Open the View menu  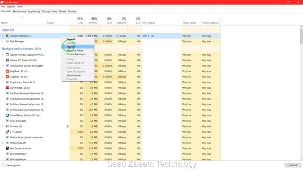[20, 7]
